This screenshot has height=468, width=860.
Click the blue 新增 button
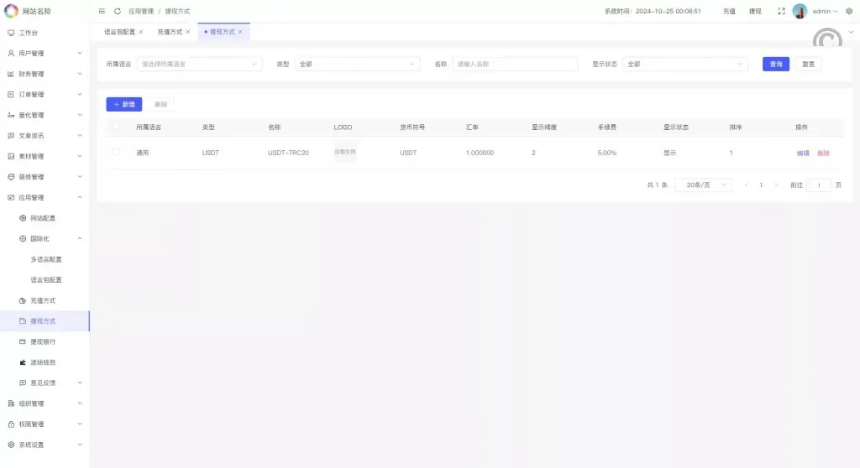coord(124,104)
